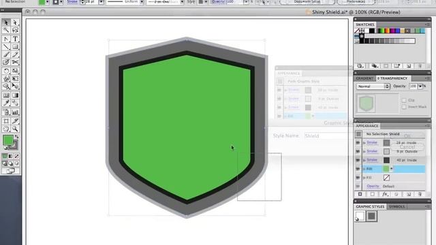436x245 pixels.
Task: Select the Eyedropper tool
Action: (x=6, y=103)
